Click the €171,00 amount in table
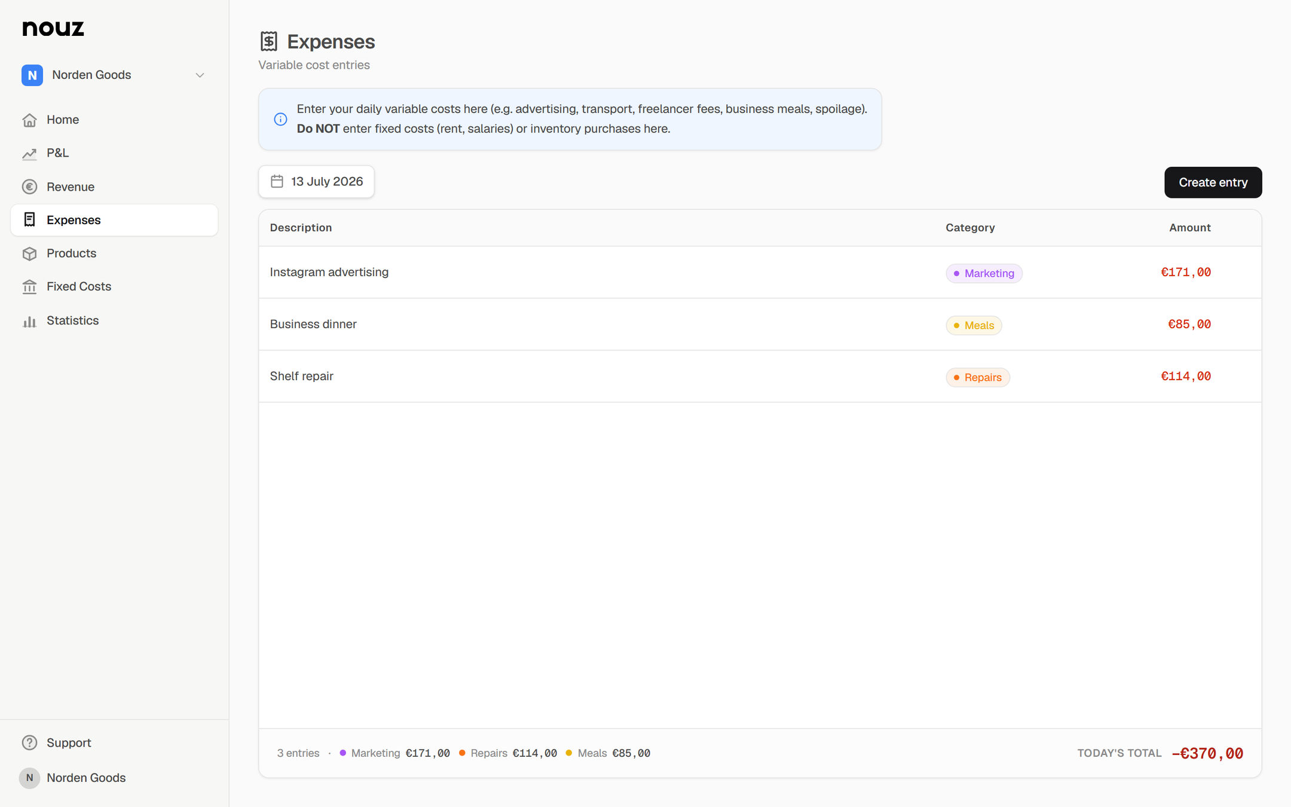 (x=1186, y=273)
